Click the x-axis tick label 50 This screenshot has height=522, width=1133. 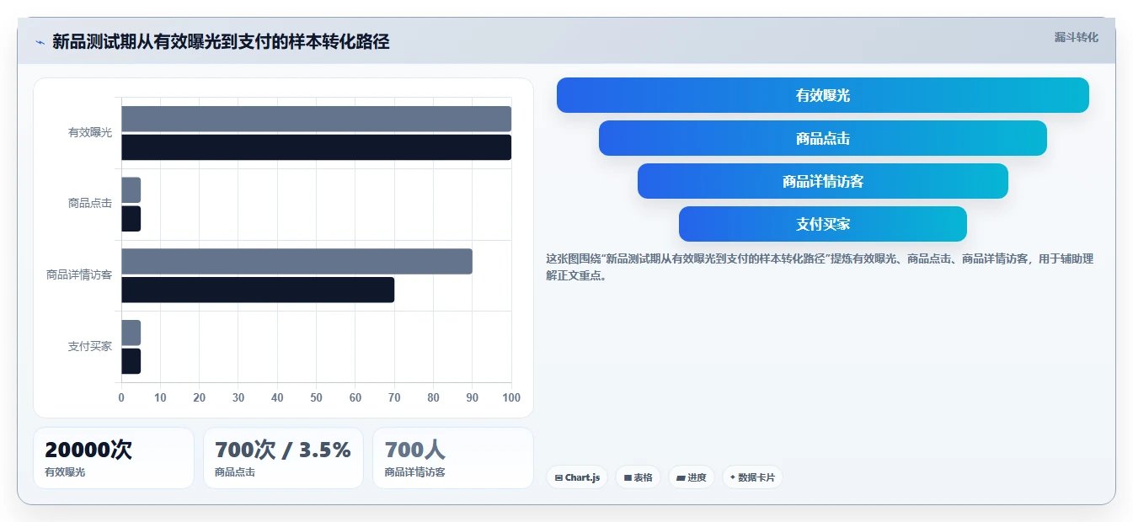click(316, 397)
